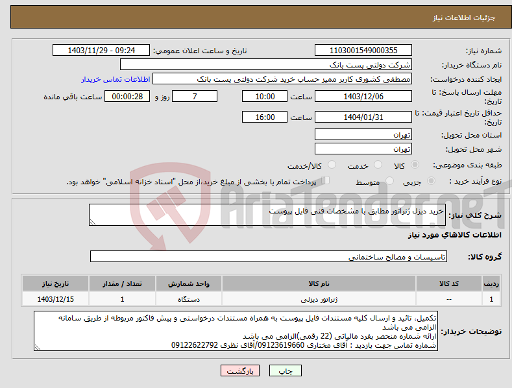
Task: Click resize handle of buyer notes textarea
Action: tap(38, 348)
